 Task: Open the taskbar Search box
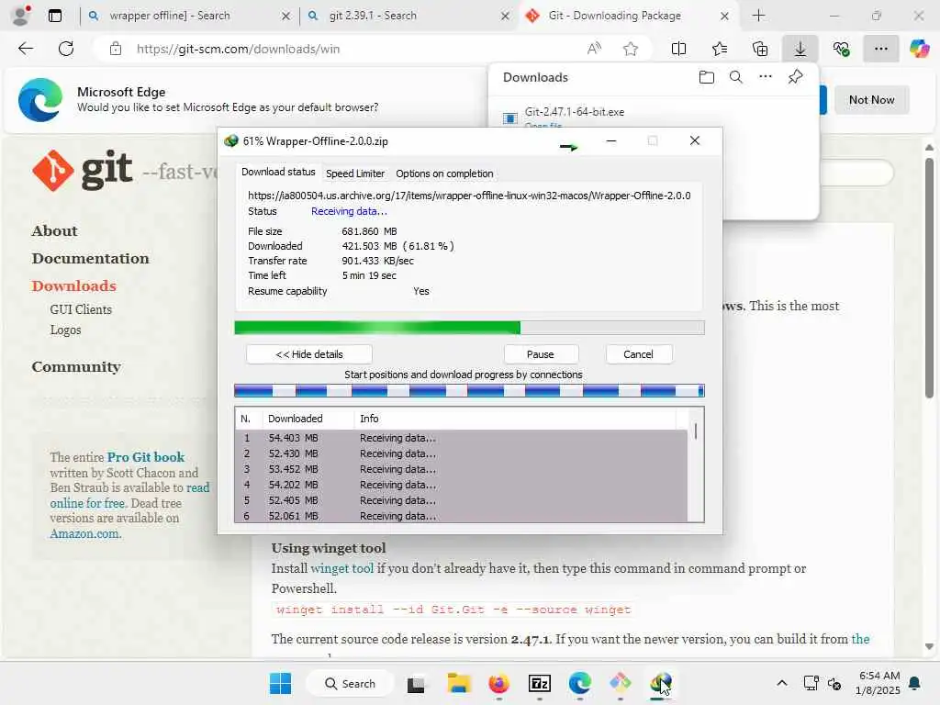click(x=350, y=683)
